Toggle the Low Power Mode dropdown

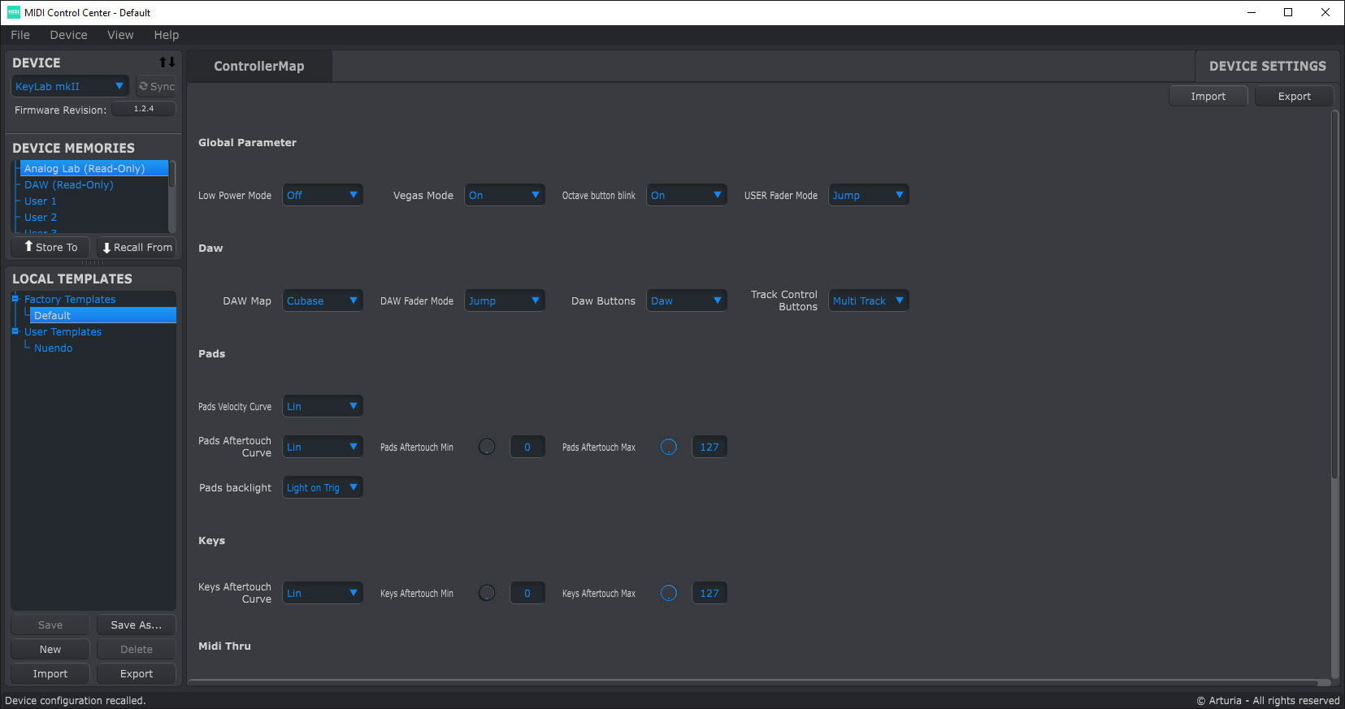tap(322, 195)
